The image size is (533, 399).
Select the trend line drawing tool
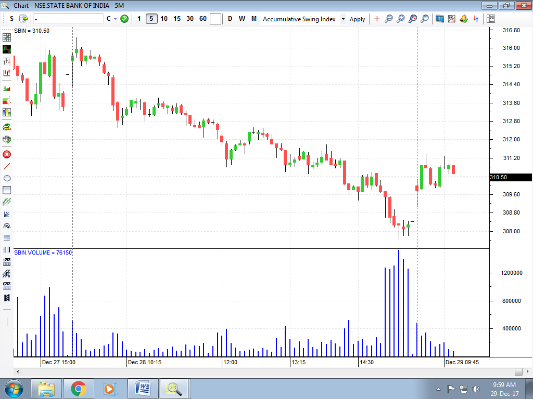tap(7, 166)
